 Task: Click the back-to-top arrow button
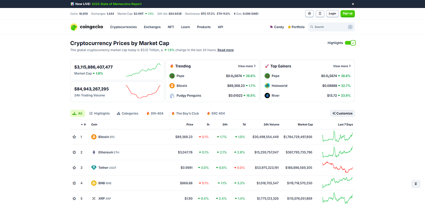pyautogui.click(x=415, y=184)
